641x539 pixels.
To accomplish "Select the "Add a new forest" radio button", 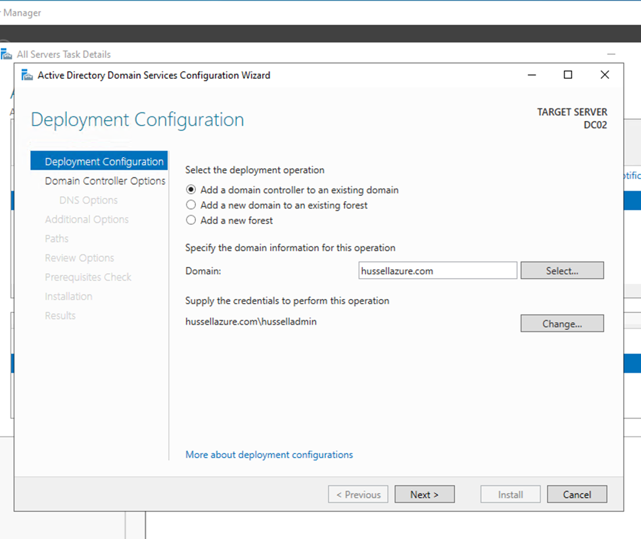I will pyautogui.click(x=191, y=220).
